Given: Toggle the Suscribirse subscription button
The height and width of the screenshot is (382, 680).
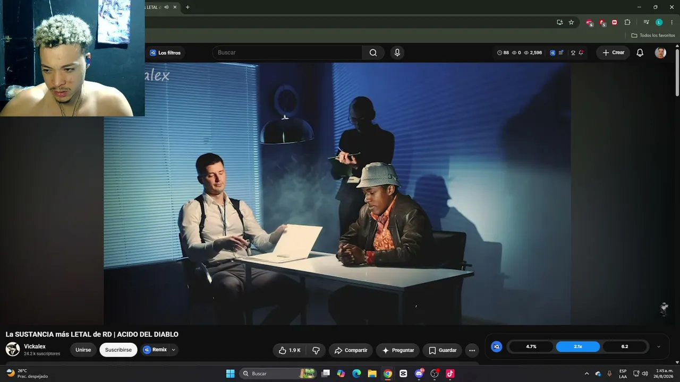Looking at the screenshot, I should pyautogui.click(x=118, y=350).
